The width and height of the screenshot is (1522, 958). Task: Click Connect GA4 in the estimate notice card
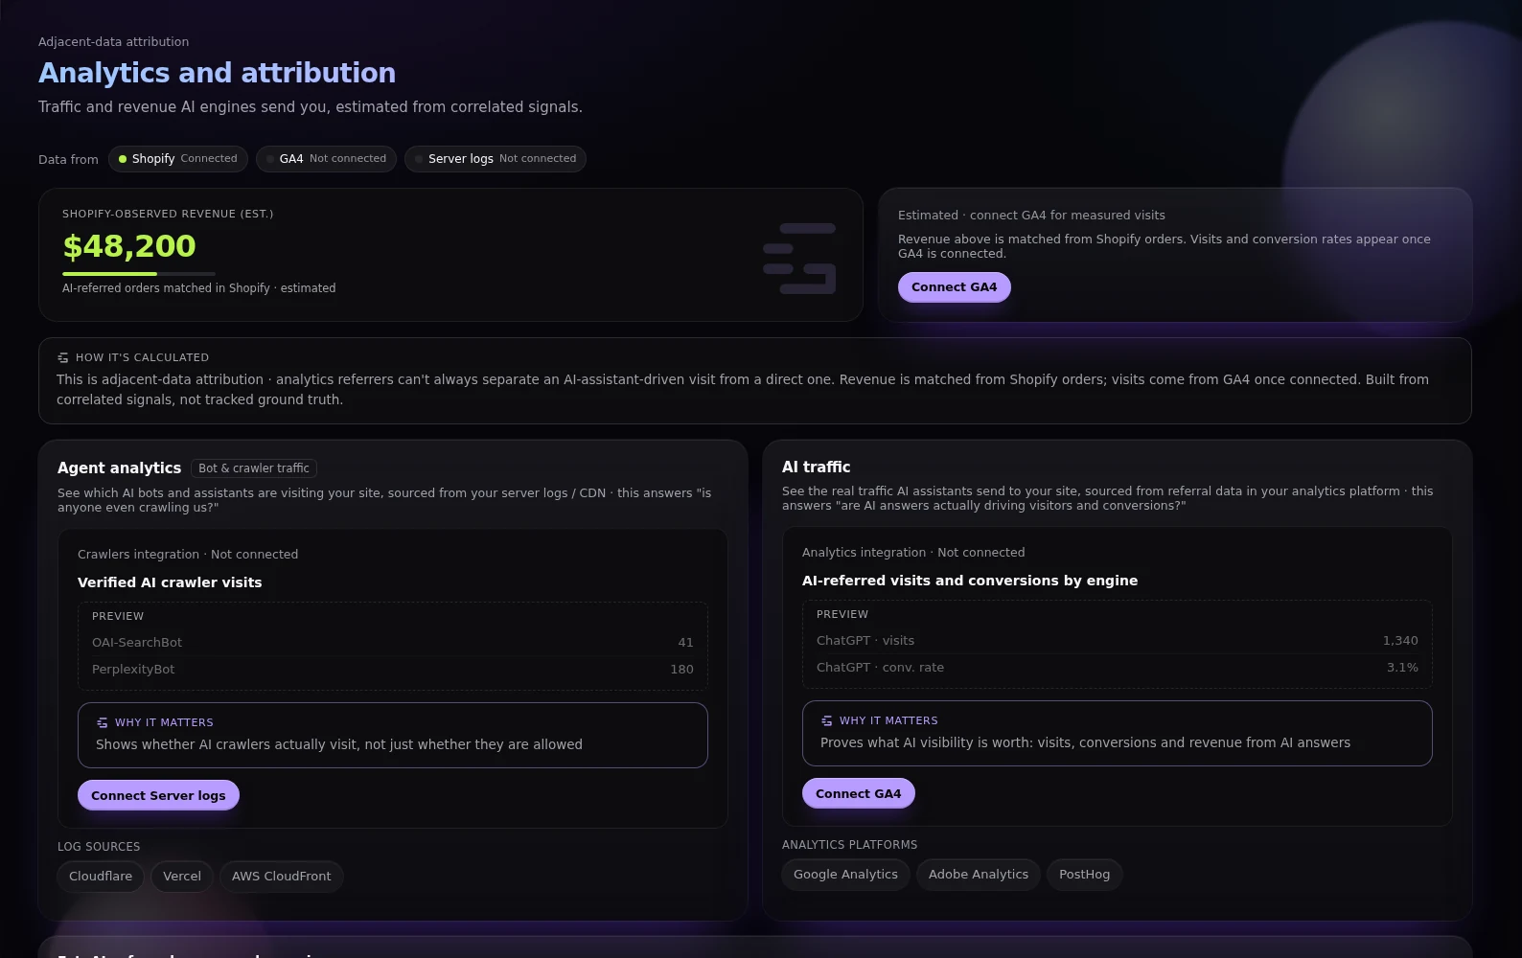pos(955,287)
